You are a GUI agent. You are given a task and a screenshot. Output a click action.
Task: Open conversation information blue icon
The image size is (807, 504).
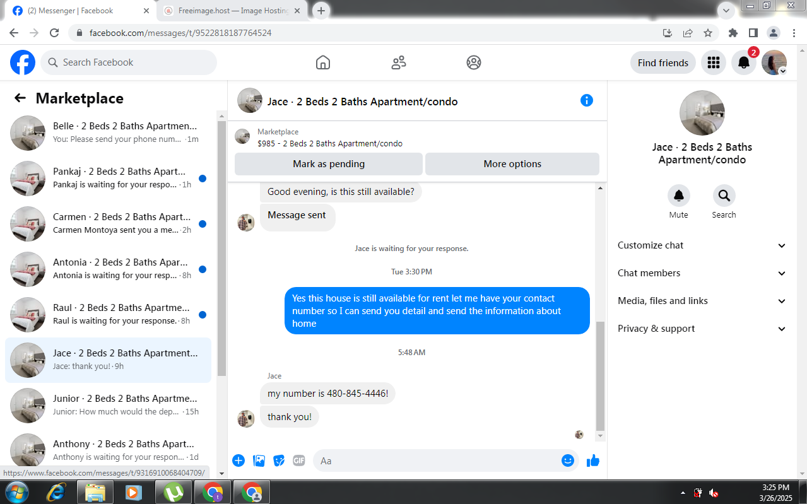click(x=587, y=100)
